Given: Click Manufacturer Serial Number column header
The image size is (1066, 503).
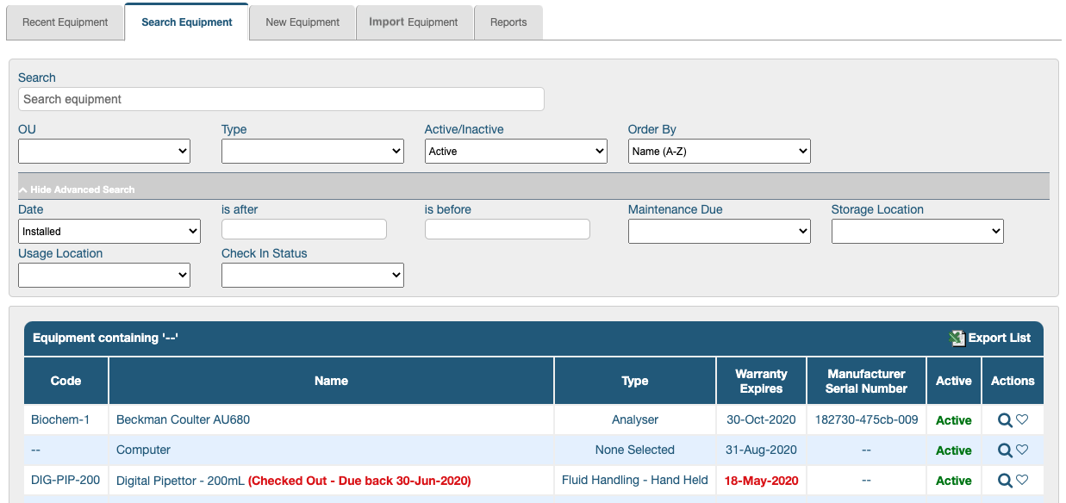Looking at the screenshot, I should point(866,381).
